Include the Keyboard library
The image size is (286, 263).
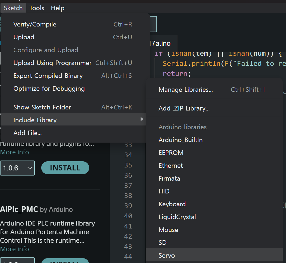pos(214,204)
